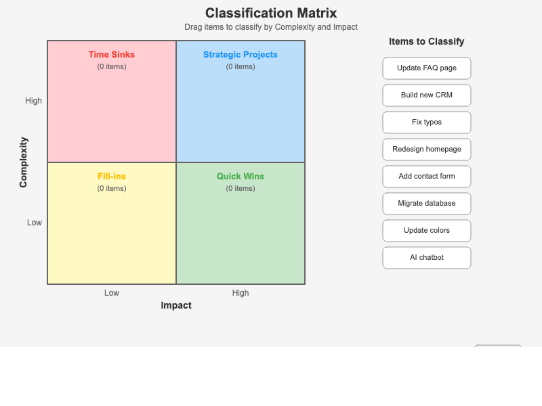Screen dimensions: 542x406
Task: Select the Update FAQ page item card
Action: pos(426,68)
